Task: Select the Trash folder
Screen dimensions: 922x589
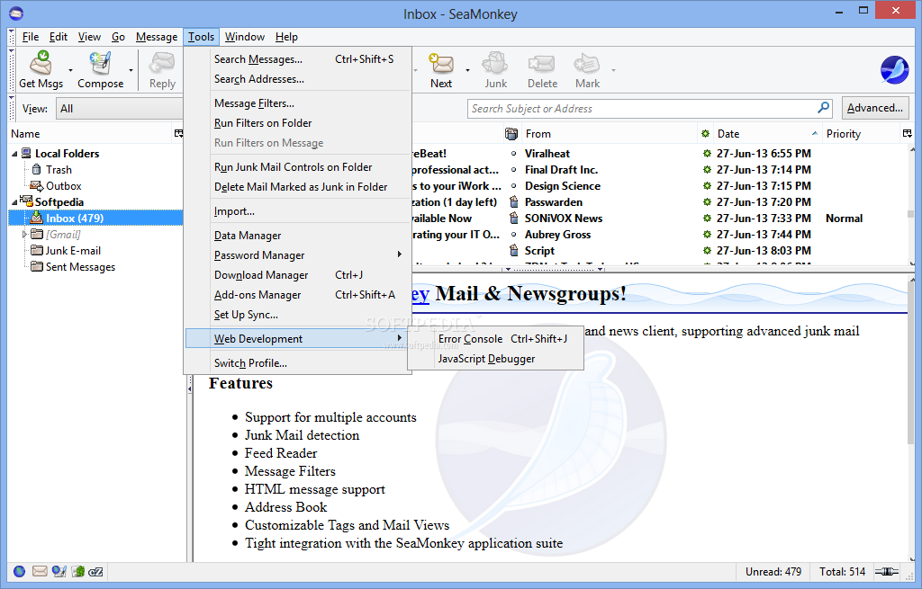Action: point(59,170)
